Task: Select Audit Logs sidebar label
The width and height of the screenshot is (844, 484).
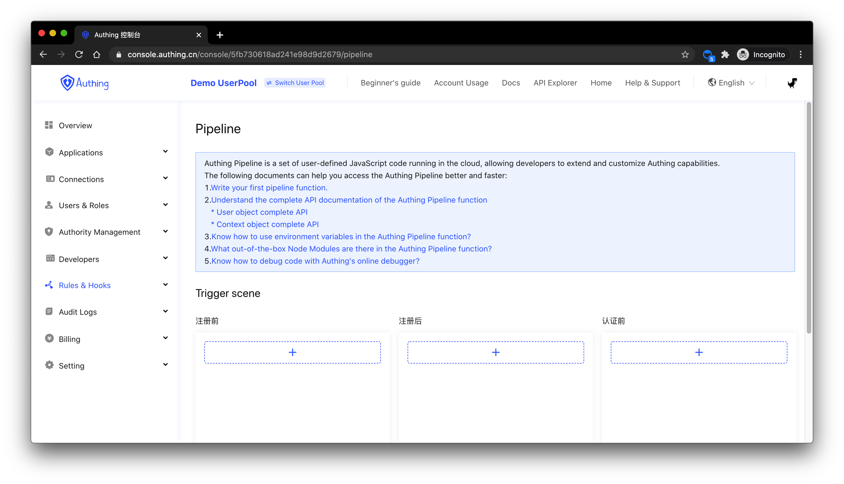Action: click(77, 312)
